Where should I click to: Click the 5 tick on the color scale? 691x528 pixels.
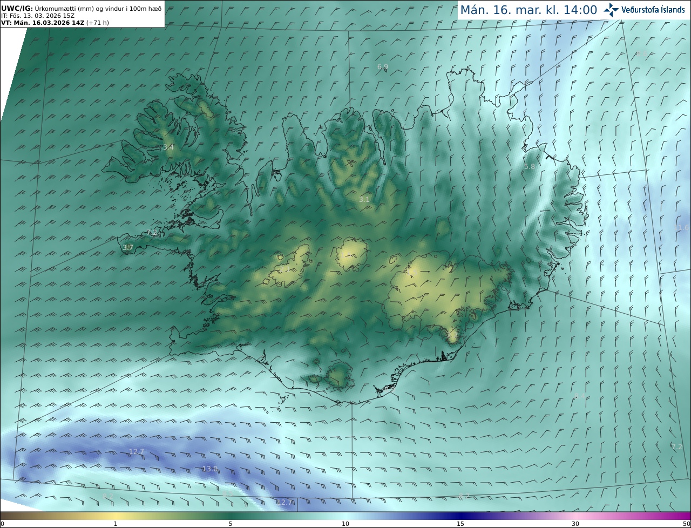231,524
